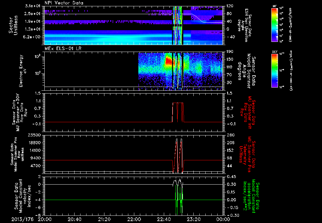The height and width of the screenshot is (223, 322).
Task: Click the green Model Constant acceleration label
Action: point(252,197)
